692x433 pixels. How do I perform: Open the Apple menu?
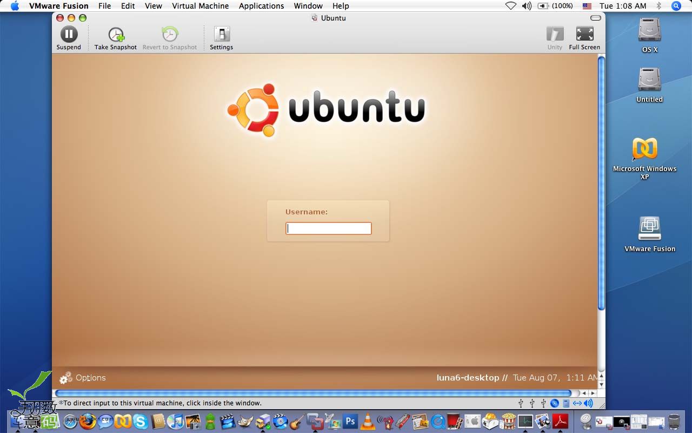[x=15, y=6]
